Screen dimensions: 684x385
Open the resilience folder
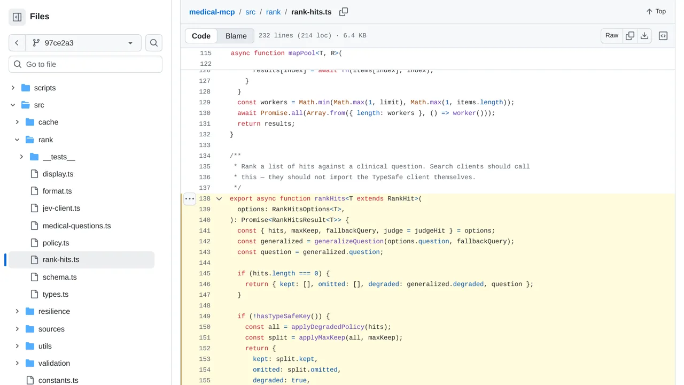pyautogui.click(x=54, y=311)
